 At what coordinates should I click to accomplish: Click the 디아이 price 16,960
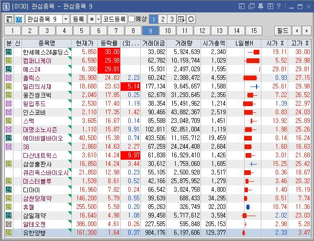click(88, 190)
